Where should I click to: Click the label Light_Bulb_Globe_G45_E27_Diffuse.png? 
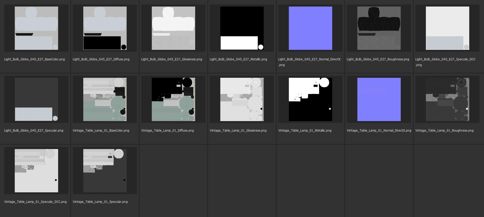101,59
